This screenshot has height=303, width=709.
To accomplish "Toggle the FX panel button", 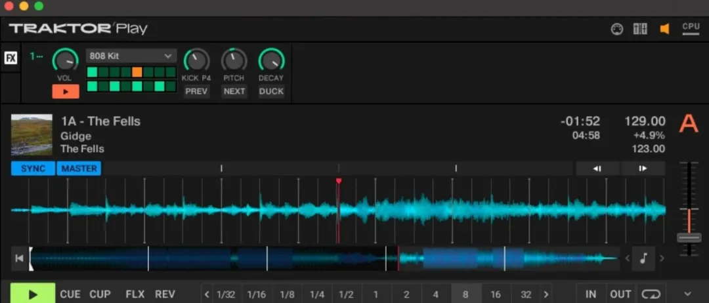I will [x=11, y=58].
